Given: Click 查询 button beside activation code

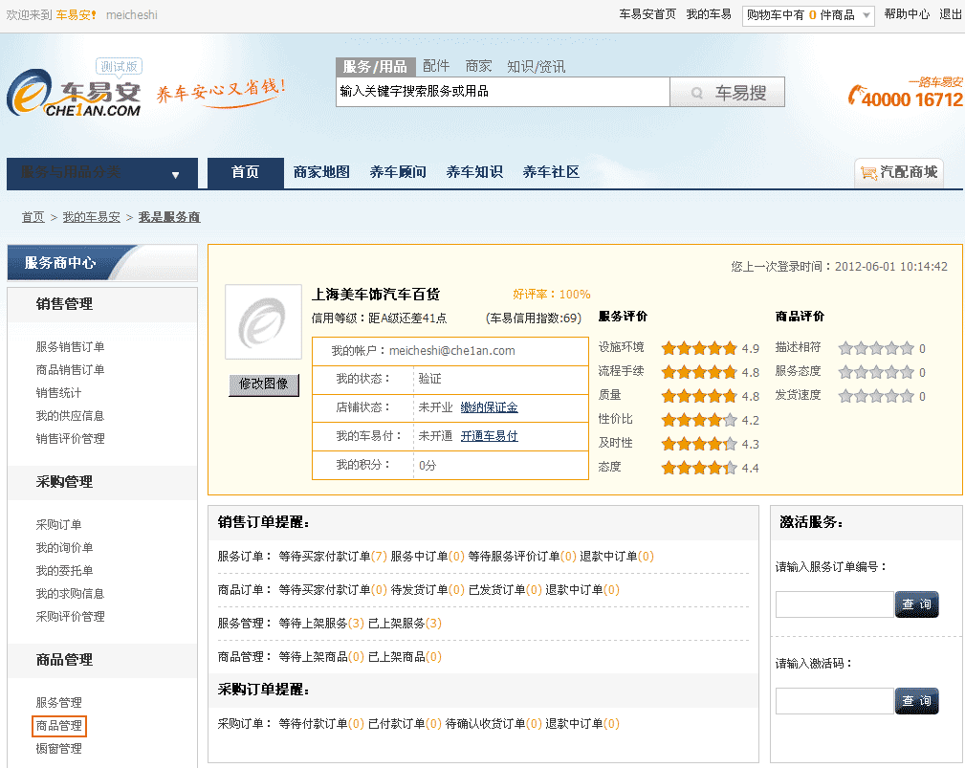Looking at the screenshot, I should pyautogui.click(x=916, y=701).
